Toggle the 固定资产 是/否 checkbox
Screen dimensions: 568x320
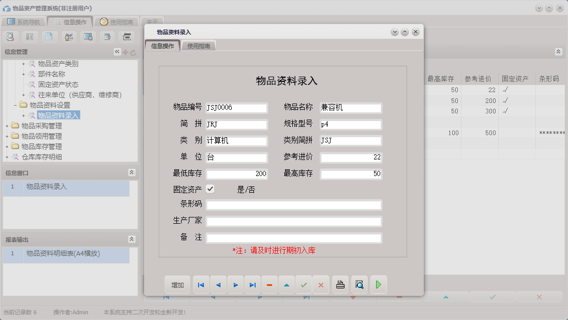click(210, 189)
